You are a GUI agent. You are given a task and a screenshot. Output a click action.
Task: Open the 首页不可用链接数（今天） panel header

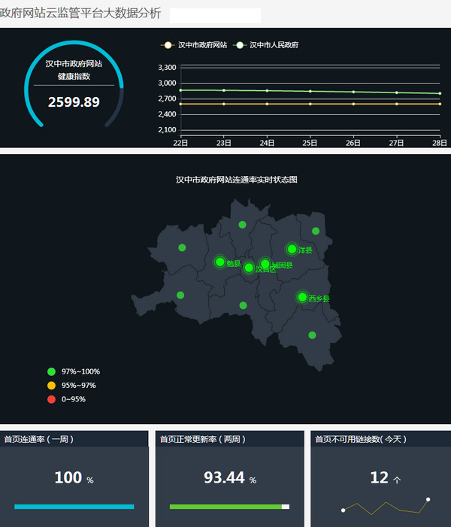tap(380, 439)
